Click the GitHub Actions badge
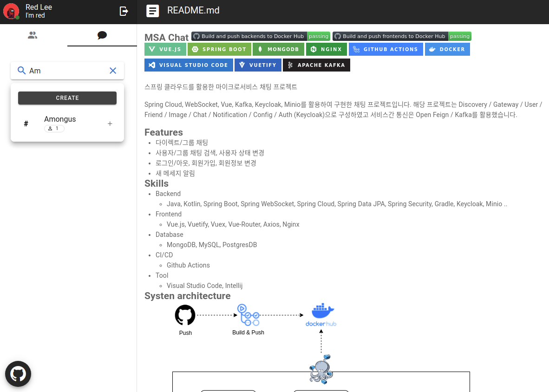549x392 pixels. (386, 49)
